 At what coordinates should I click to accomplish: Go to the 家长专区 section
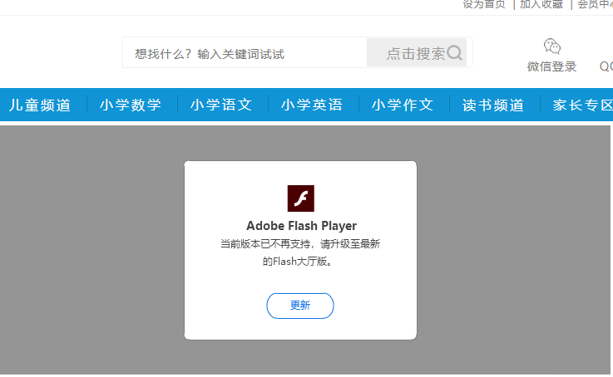click(581, 105)
